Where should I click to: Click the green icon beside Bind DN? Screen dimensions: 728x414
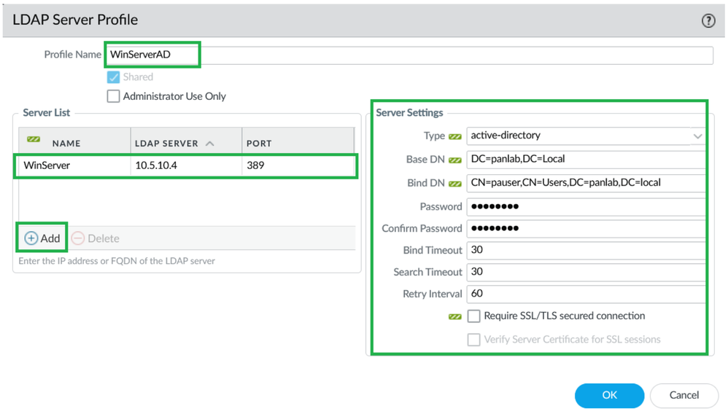click(x=455, y=184)
